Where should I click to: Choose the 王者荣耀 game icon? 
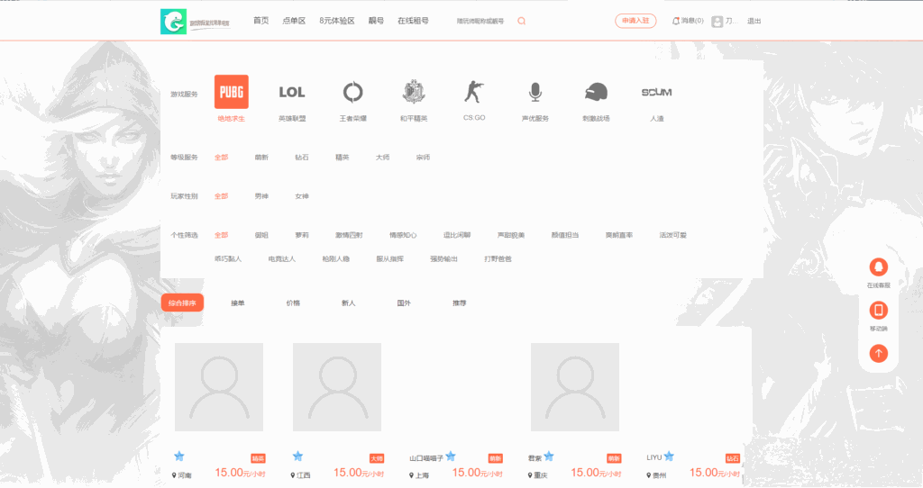pyautogui.click(x=352, y=92)
